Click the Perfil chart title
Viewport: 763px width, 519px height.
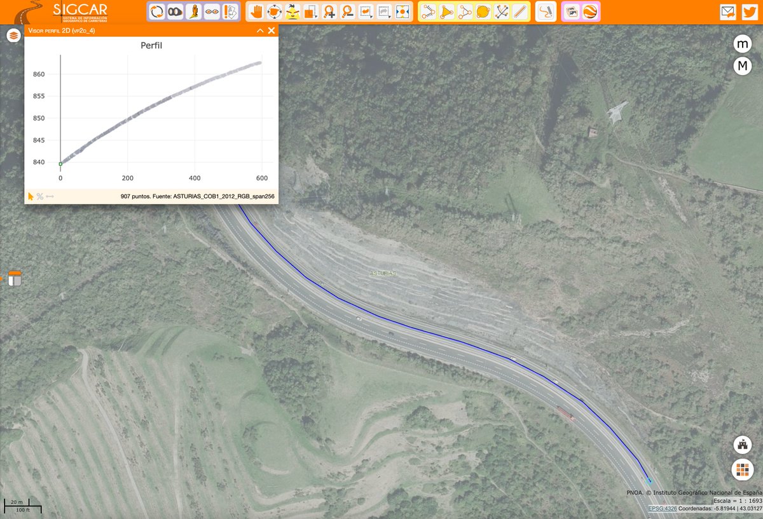[151, 46]
